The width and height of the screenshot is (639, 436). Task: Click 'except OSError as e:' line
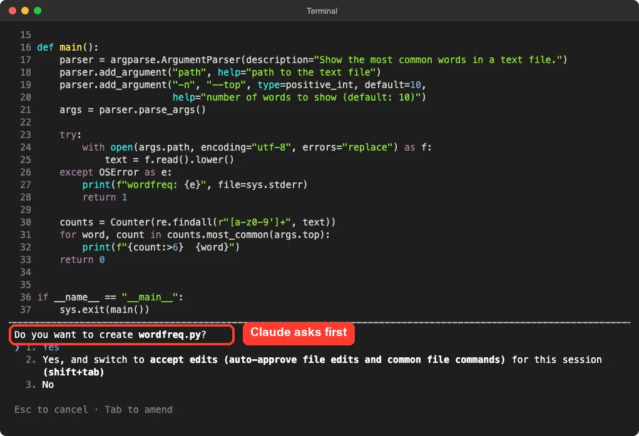point(116,172)
